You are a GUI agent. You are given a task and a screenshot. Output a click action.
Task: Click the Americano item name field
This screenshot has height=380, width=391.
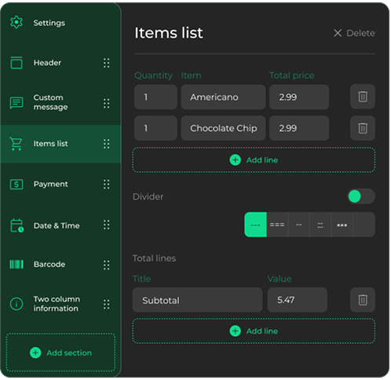click(224, 97)
